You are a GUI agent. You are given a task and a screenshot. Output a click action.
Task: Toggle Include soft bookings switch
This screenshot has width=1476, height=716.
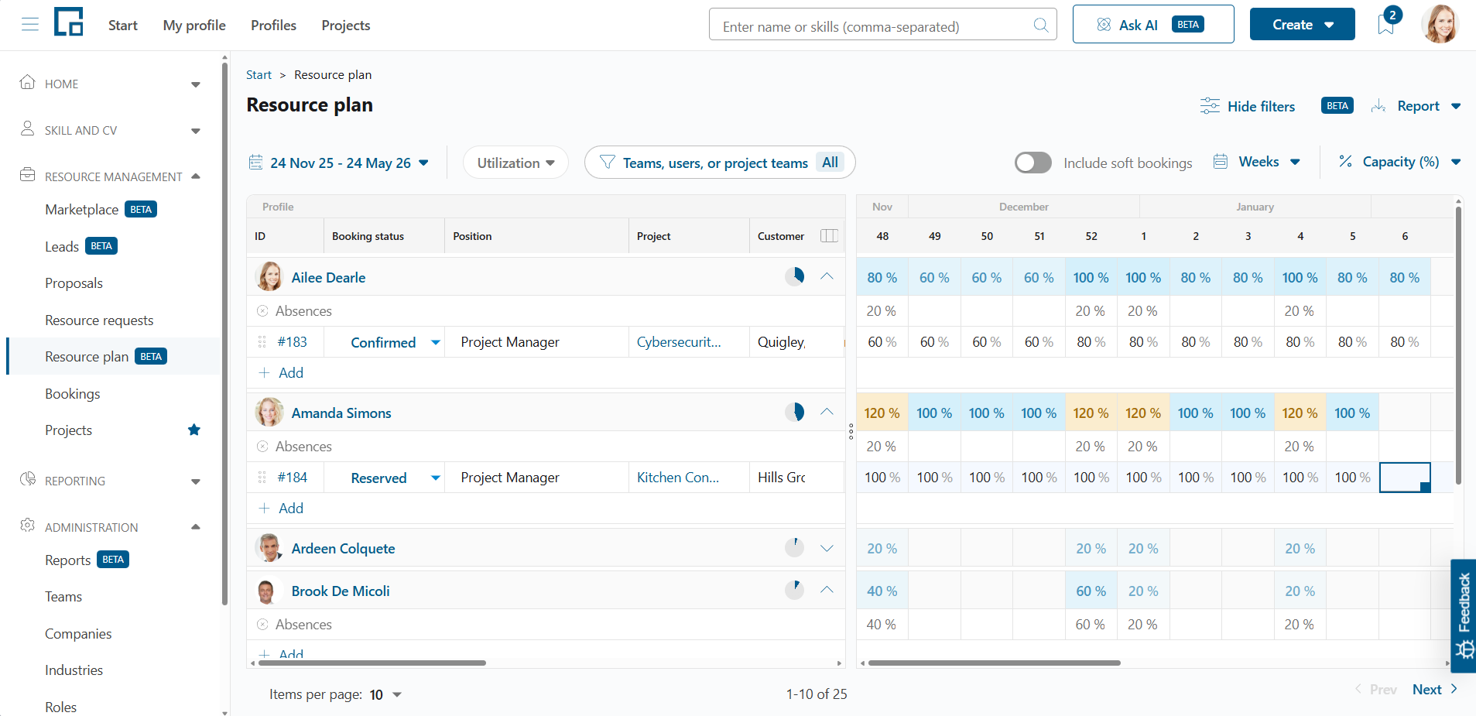click(1033, 163)
